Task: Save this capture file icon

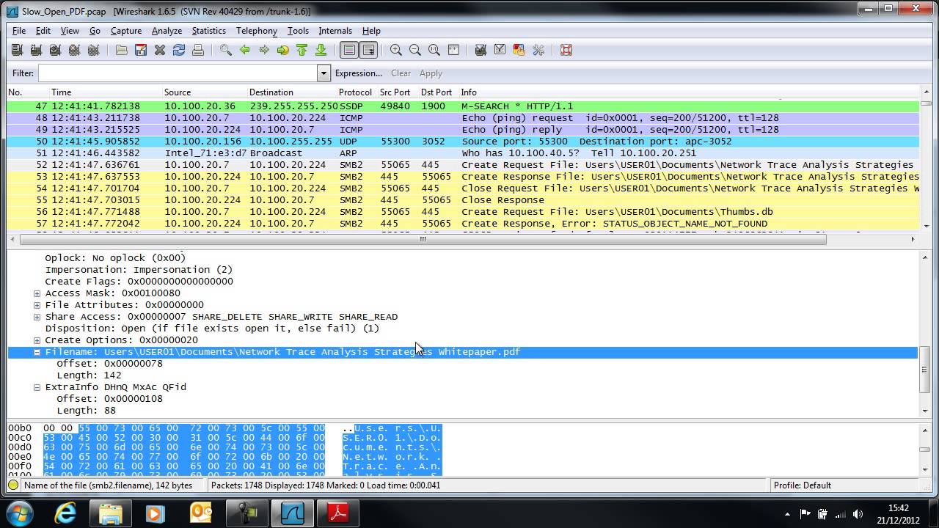Action: [141, 50]
